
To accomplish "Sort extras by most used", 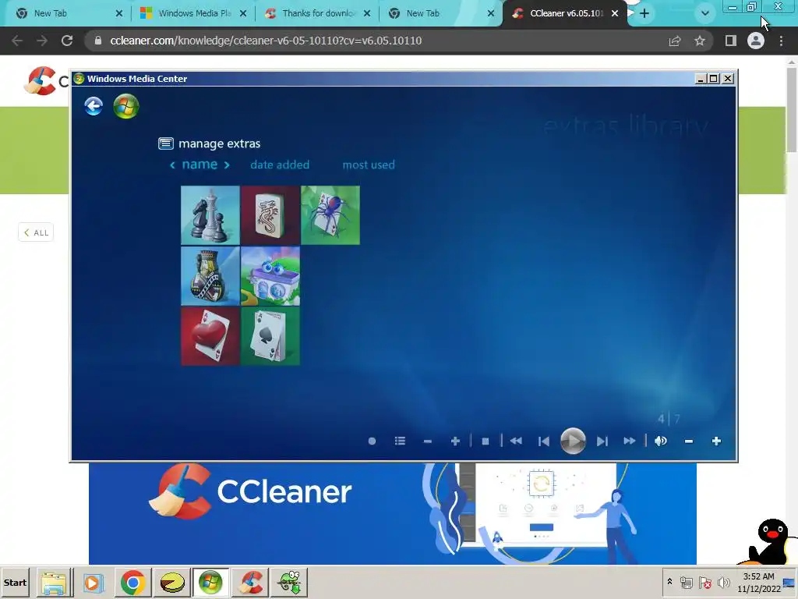I will [369, 165].
